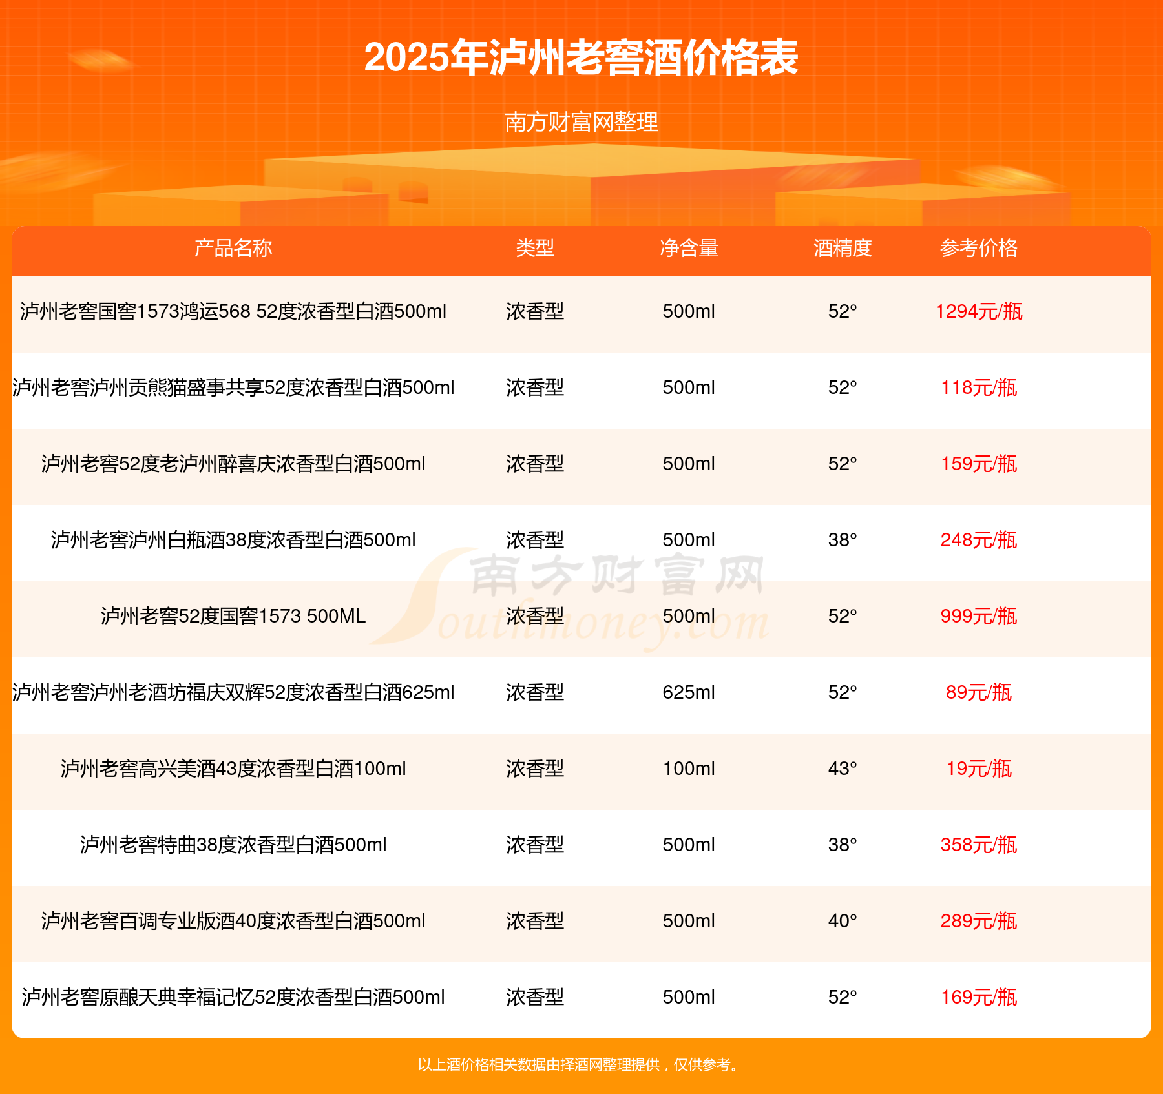
Task: Click the price 358元/瓶
Action: pyautogui.click(x=979, y=845)
